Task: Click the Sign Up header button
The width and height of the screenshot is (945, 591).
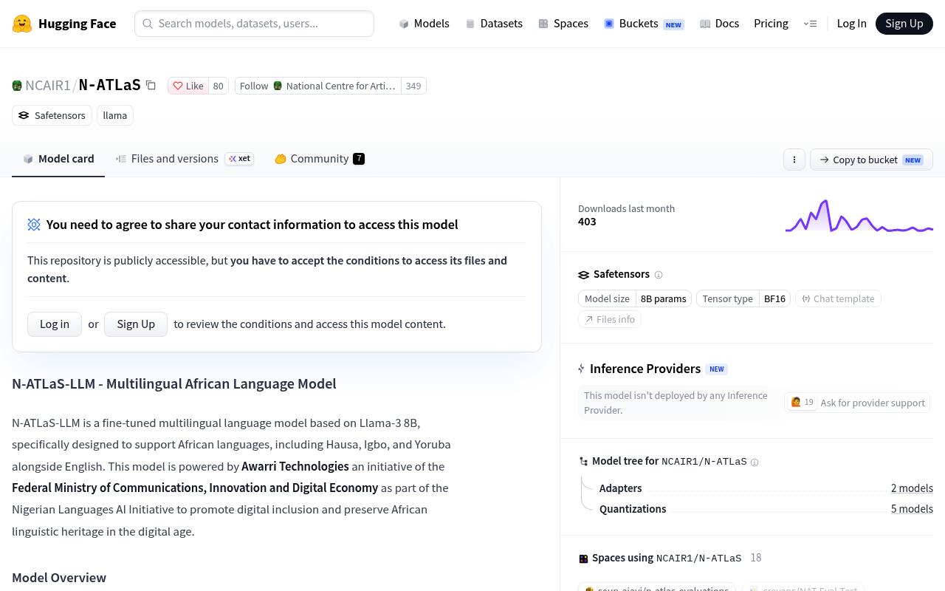Action: pos(904,24)
